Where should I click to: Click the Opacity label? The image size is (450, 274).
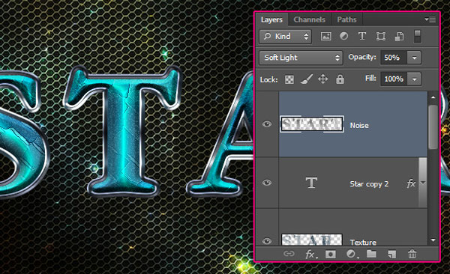point(362,57)
